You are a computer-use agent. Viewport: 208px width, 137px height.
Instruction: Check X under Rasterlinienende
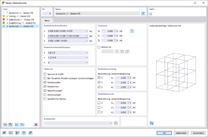click(x=99, y=103)
